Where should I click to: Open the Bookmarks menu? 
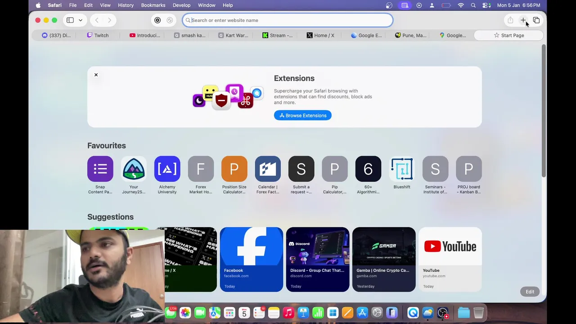click(x=153, y=5)
